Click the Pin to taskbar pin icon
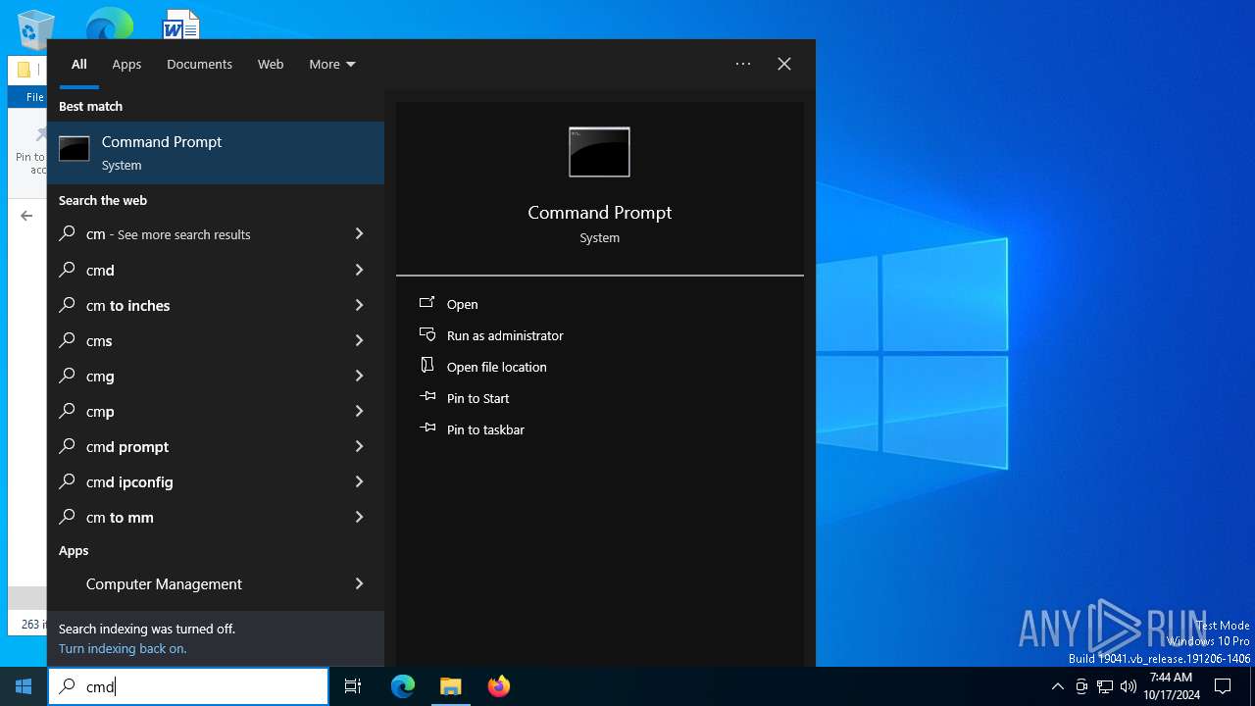This screenshot has width=1255, height=706. click(427, 429)
